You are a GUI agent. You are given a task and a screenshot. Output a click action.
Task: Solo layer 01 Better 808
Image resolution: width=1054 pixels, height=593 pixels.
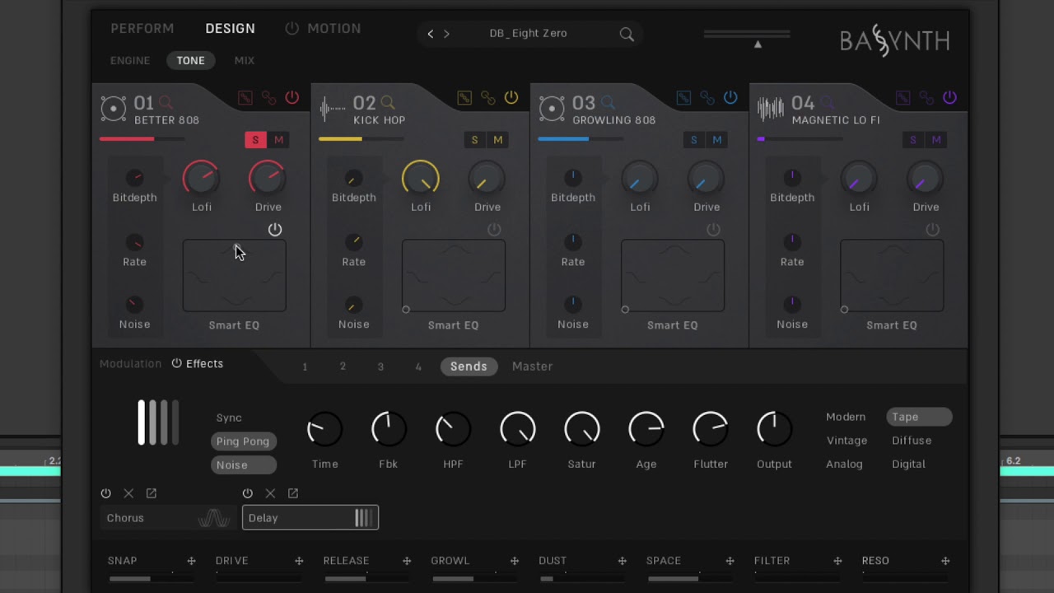[255, 140]
